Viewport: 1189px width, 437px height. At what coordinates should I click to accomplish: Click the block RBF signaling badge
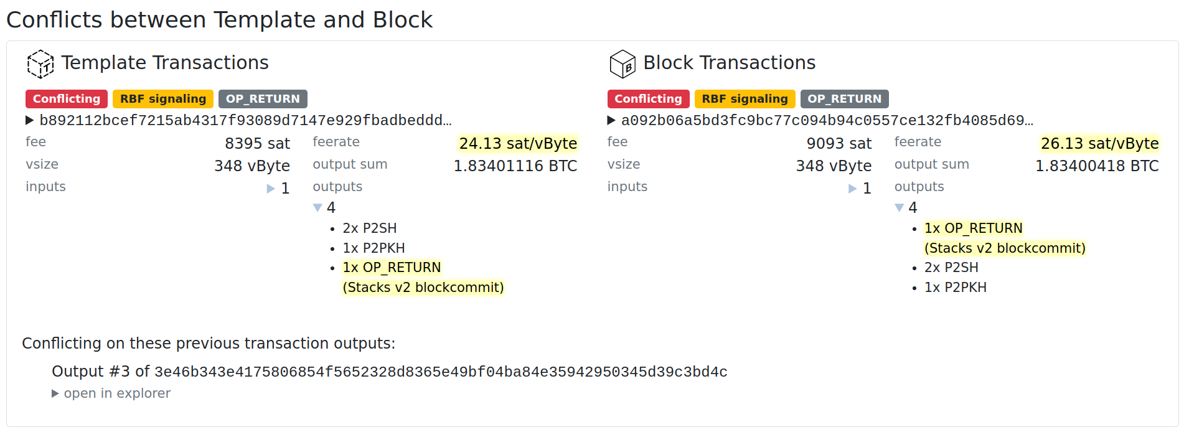click(745, 99)
